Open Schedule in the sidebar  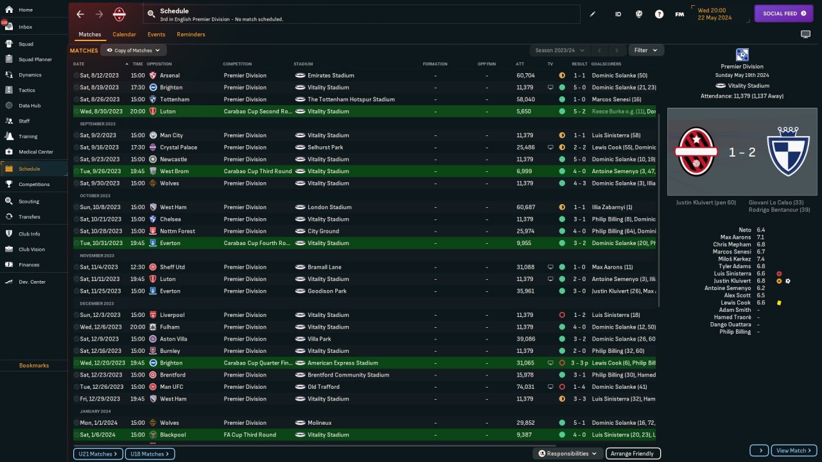pyautogui.click(x=33, y=169)
